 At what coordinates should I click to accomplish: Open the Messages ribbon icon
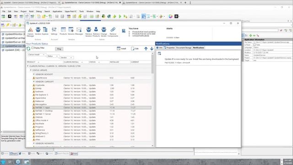click(79, 31)
